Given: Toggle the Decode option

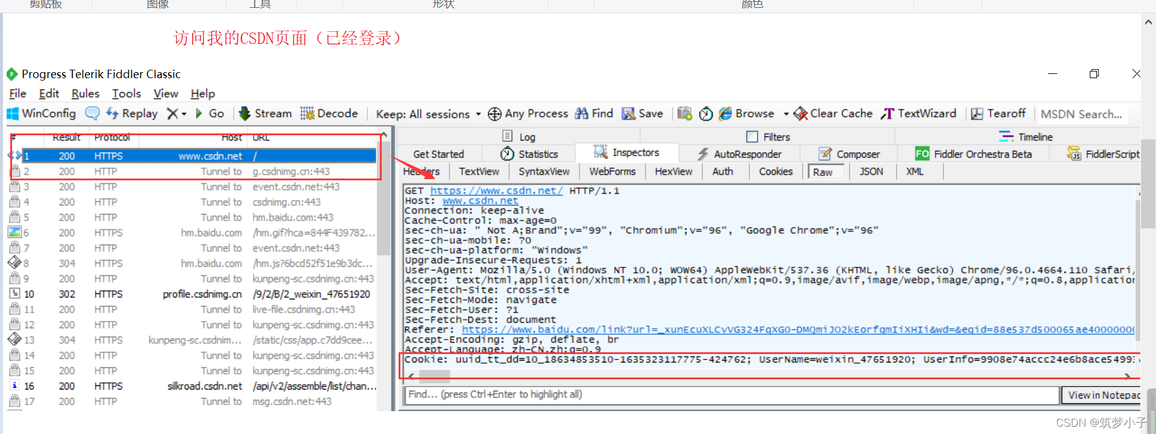Looking at the screenshot, I should [329, 114].
